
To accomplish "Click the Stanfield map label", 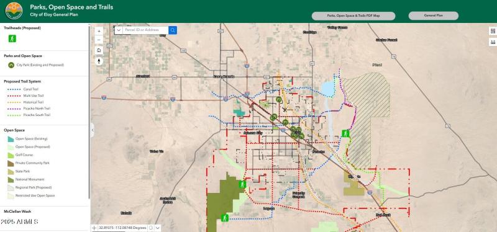I will pos(143,76).
